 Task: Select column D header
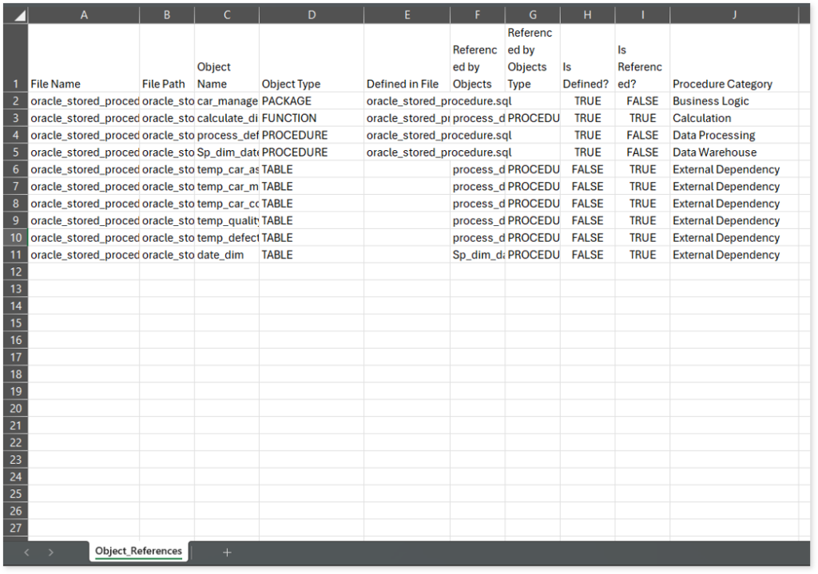[x=311, y=14]
